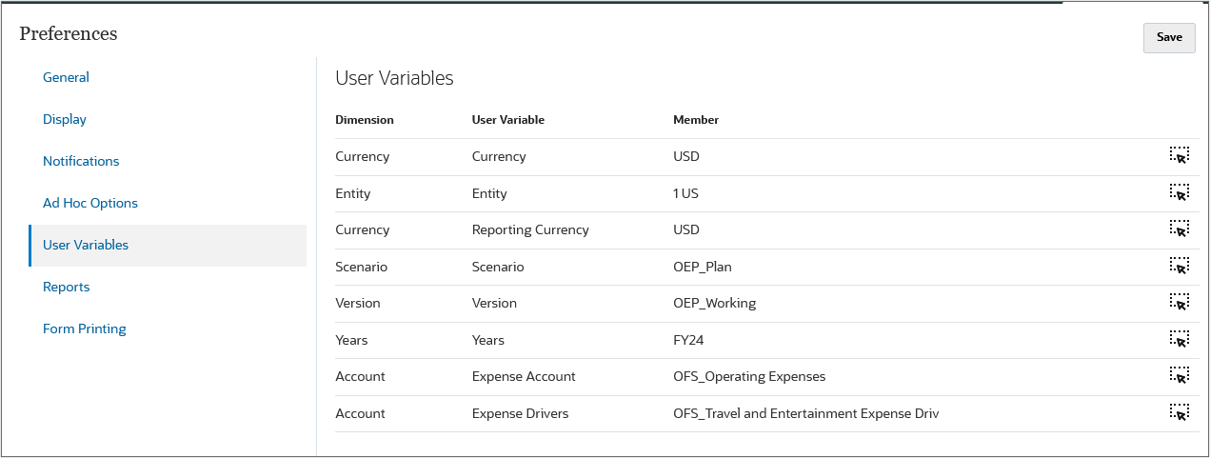
Task: Select Ad Hoc Options in sidebar
Action: 90,203
